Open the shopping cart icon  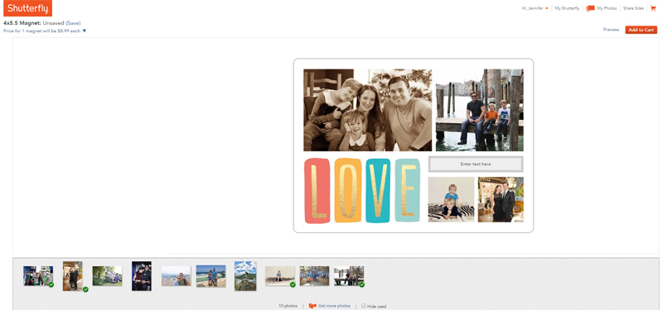coord(653,8)
